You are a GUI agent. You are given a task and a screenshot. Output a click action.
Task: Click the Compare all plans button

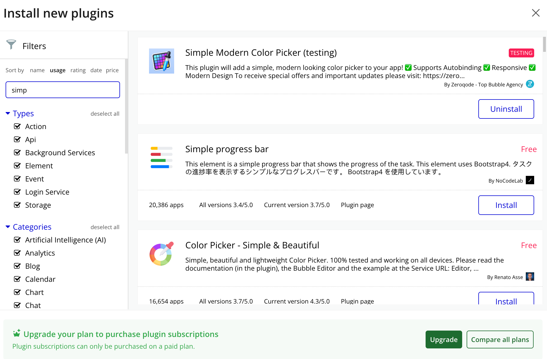500,339
